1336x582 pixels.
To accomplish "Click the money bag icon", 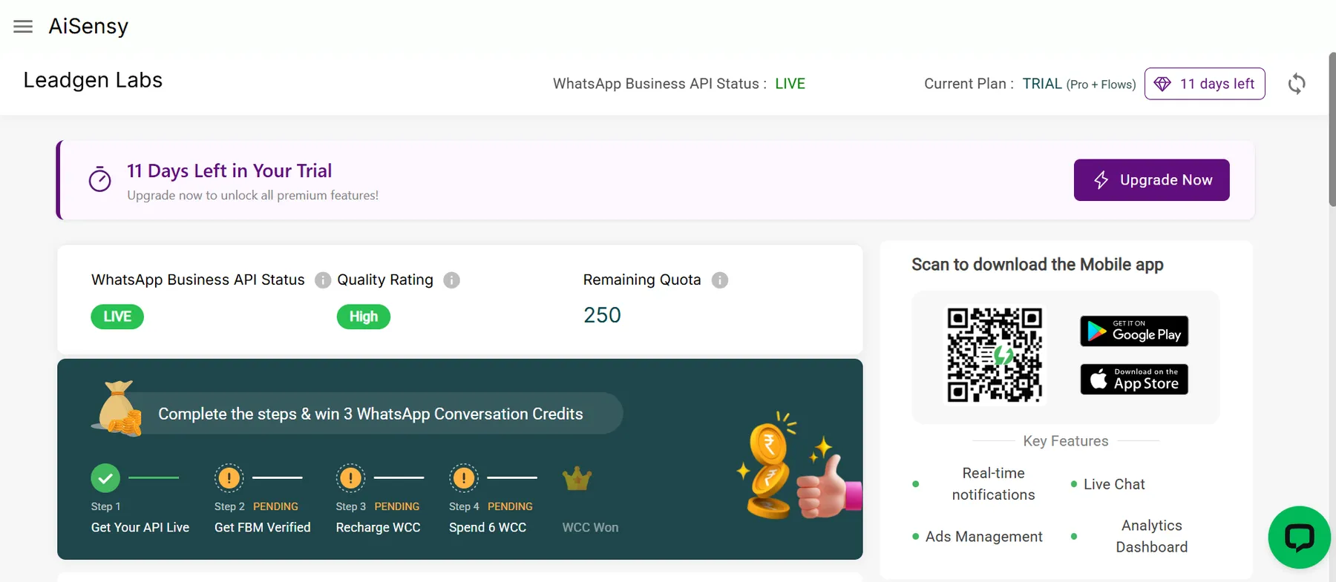I will click(117, 409).
